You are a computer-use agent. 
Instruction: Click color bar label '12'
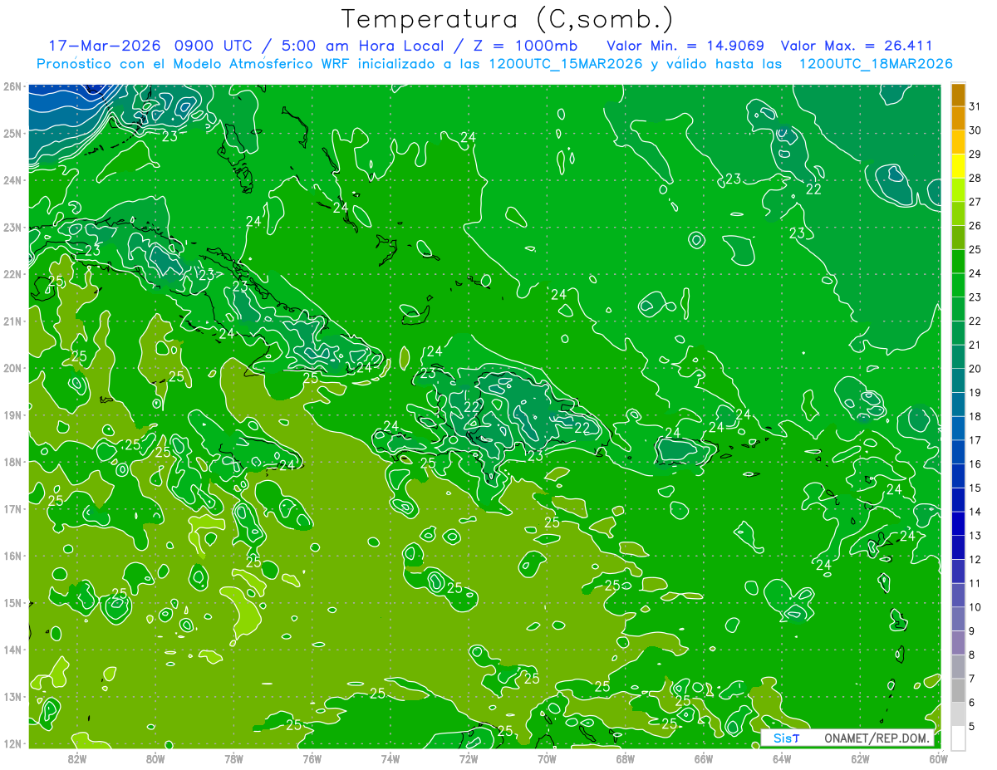pos(975,559)
